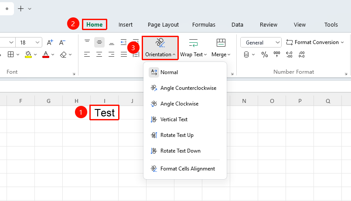
Task: Expand the Borders dropdown arrow
Action: [18, 55]
